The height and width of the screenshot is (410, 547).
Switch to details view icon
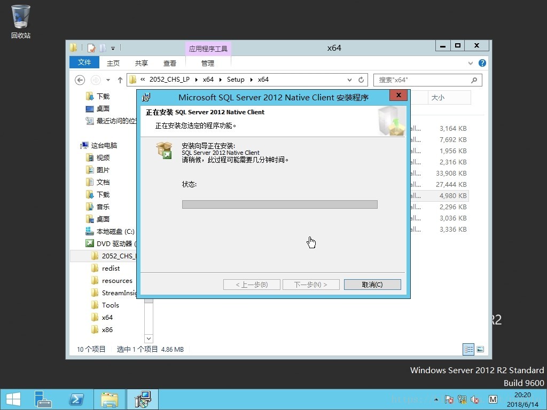click(468, 349)
